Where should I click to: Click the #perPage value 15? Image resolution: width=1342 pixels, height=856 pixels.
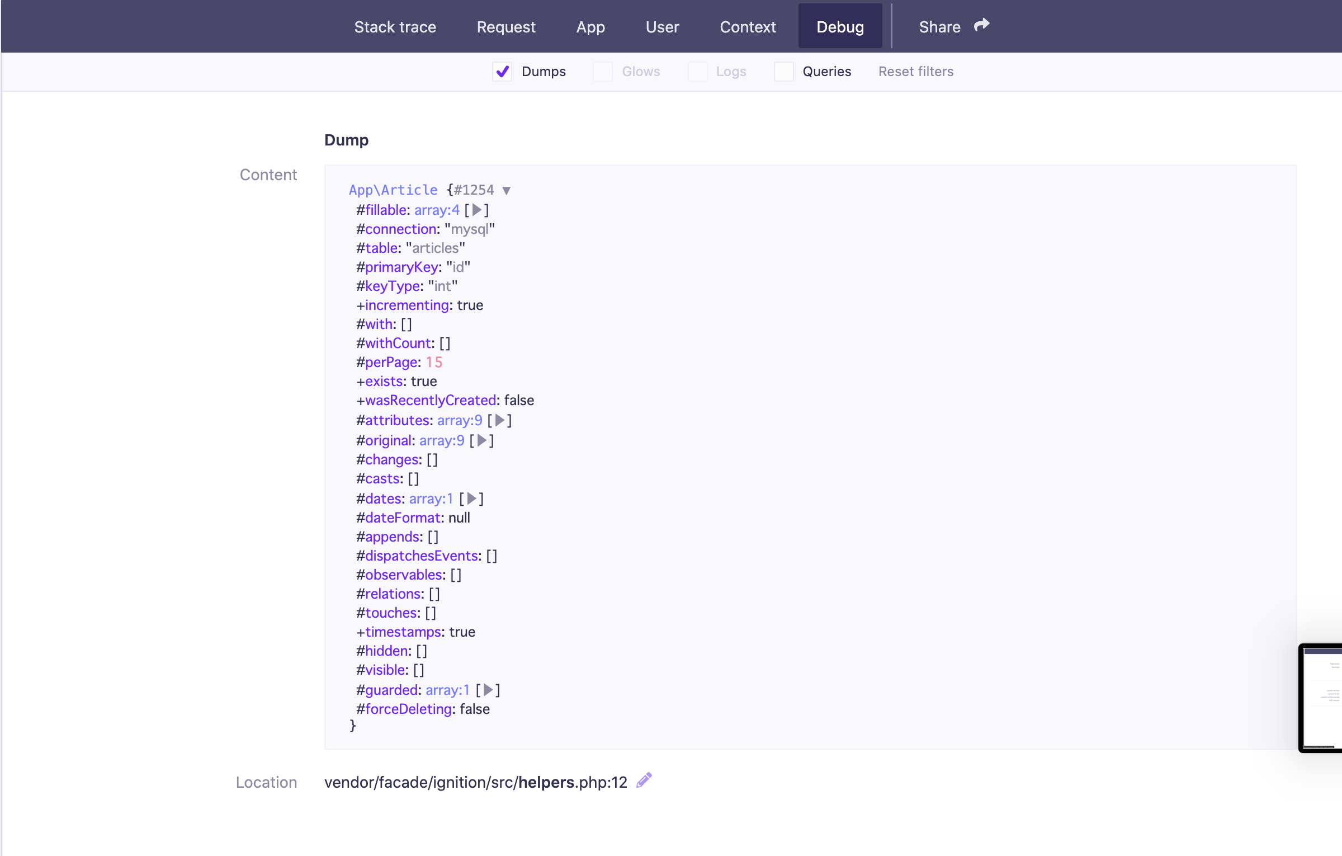click(x=434, y=362)
